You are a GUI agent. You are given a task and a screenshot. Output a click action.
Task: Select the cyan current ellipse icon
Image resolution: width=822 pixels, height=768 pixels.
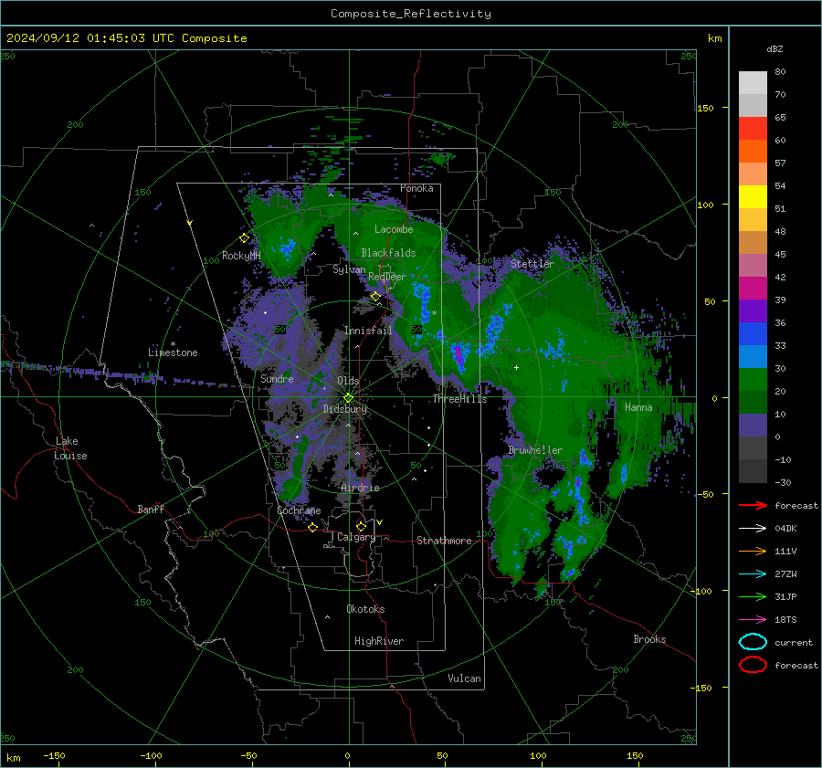pos(753,642)
